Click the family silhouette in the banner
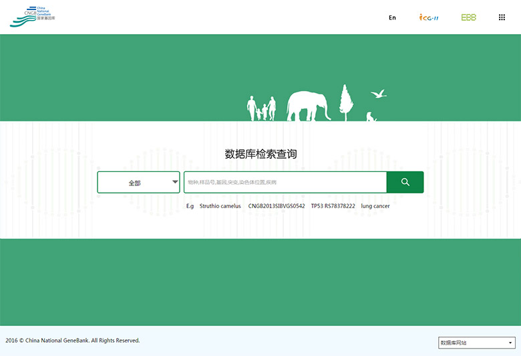Image resolution: width=521 pixels, height=356 pixels. (x=262, y=108)
